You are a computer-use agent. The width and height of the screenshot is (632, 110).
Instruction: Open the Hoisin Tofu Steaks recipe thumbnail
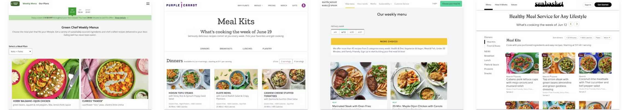coord(188,79)
